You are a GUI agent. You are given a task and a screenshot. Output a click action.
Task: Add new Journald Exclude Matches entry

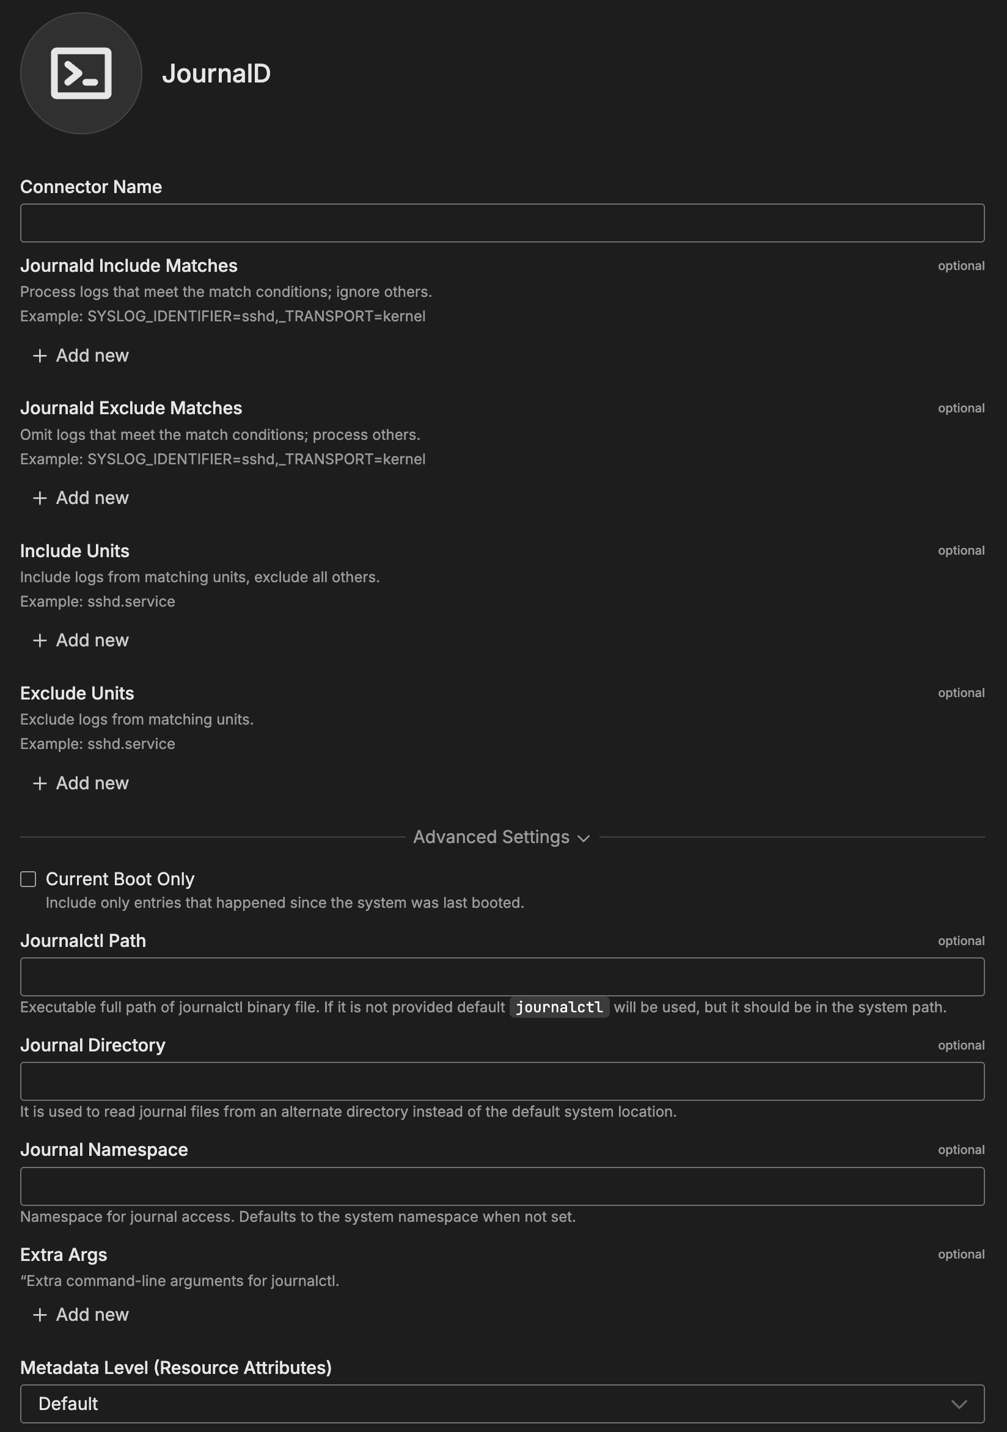pyautogui.click(x=92, y=498)
